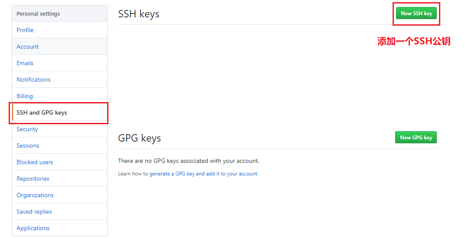Select SSH and GPG keys menu item
The image size is (465, 238).
pos(42,112)
